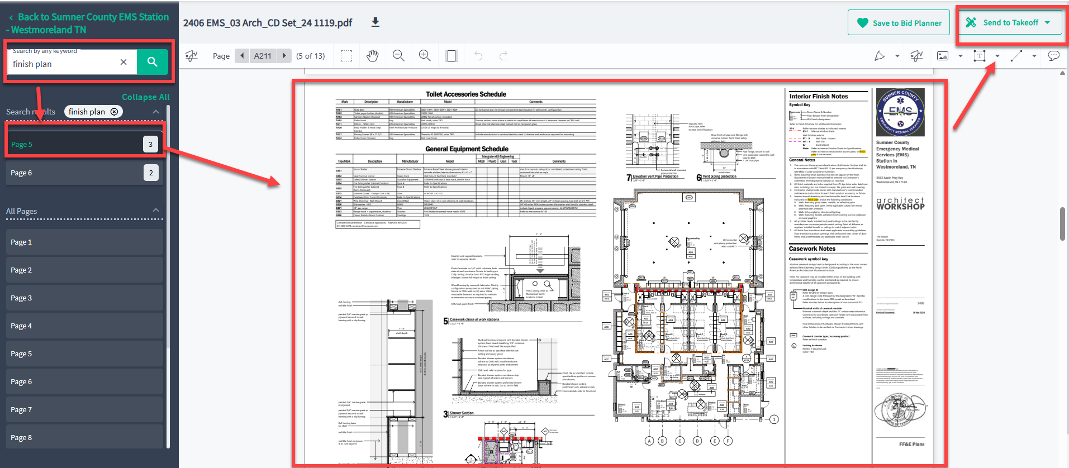Open the line tool options dropdown

(x=1034, y=56)
